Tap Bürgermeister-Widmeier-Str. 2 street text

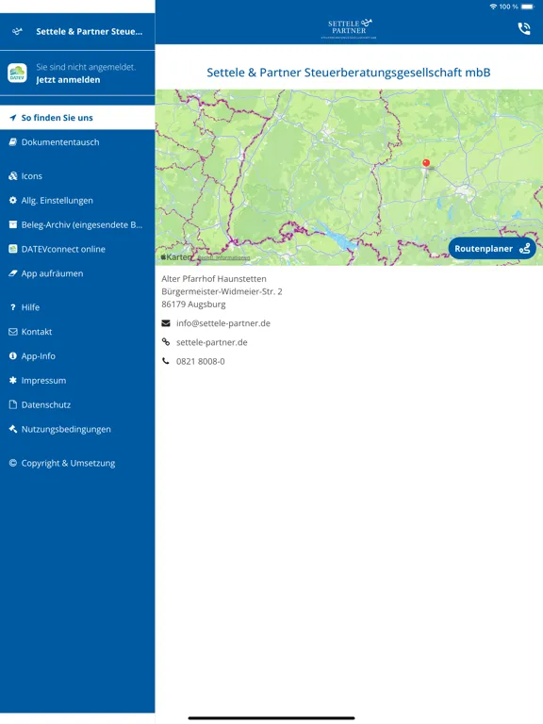222,291
